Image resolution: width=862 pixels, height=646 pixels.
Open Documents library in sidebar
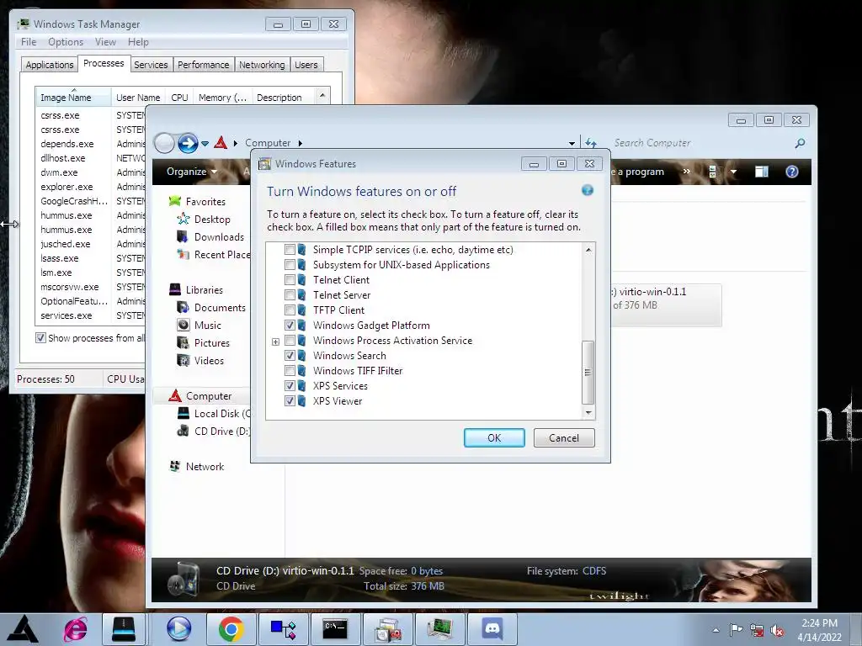[x=220, y=308]
